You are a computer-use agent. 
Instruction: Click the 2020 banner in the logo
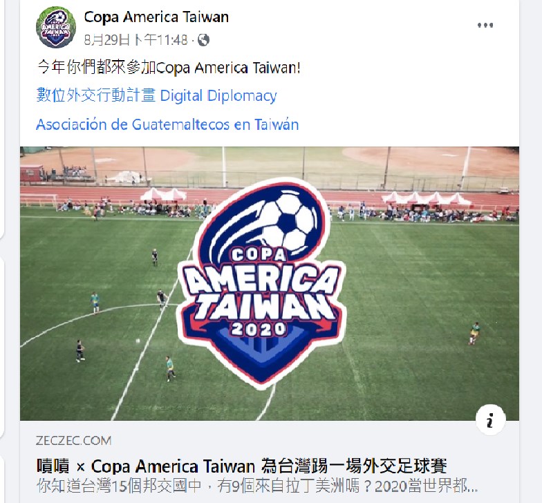[x=259, y=329]
